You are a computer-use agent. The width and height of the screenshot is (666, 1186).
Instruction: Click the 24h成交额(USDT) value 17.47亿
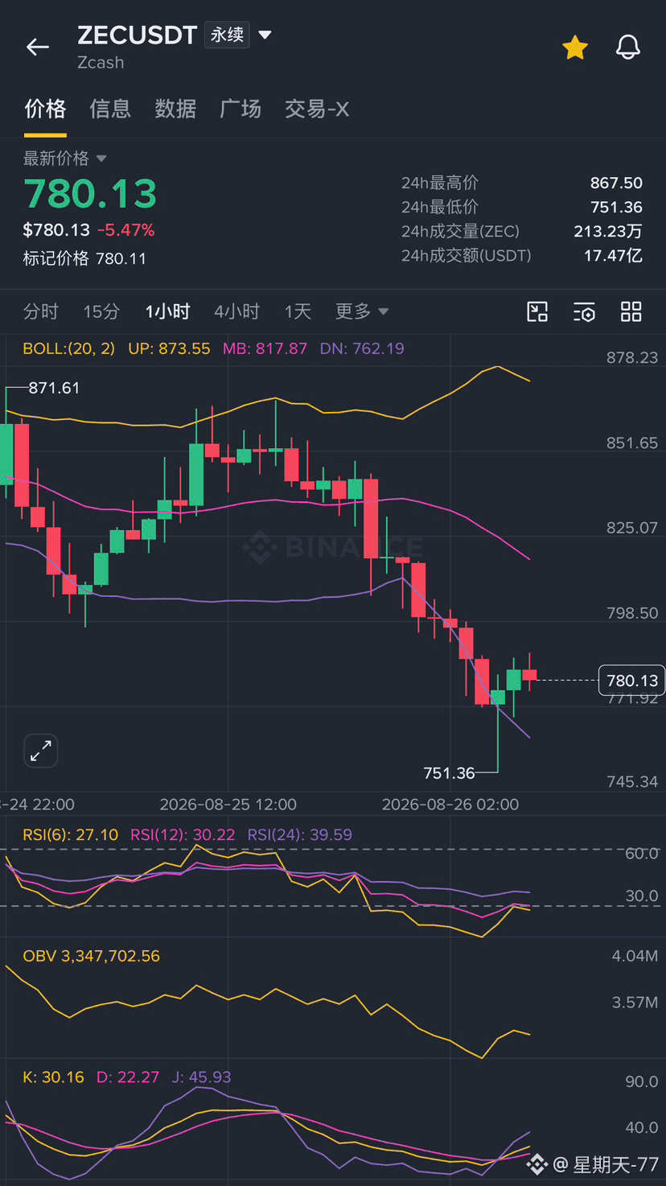[x=613, y=255]
